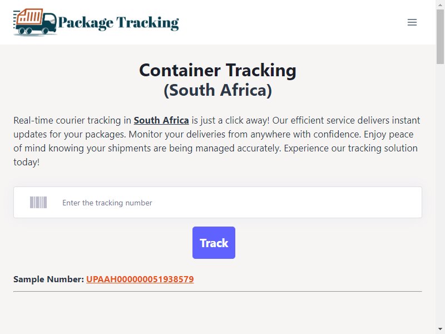Open the underlined South Africa link

click(x=161, y=120)
